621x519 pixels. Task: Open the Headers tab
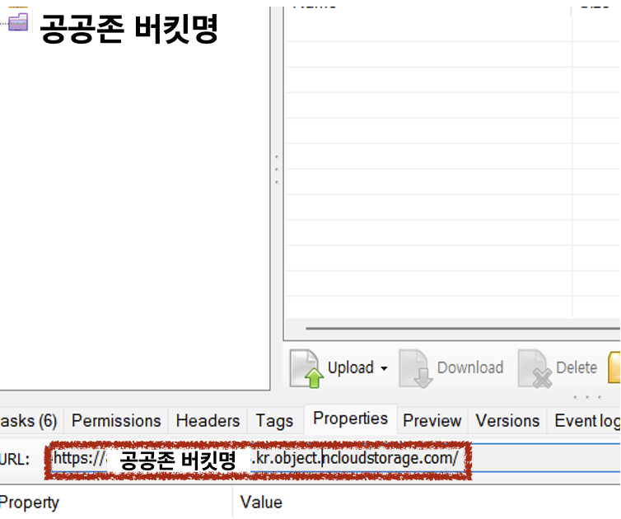click(x=208, y=421)
